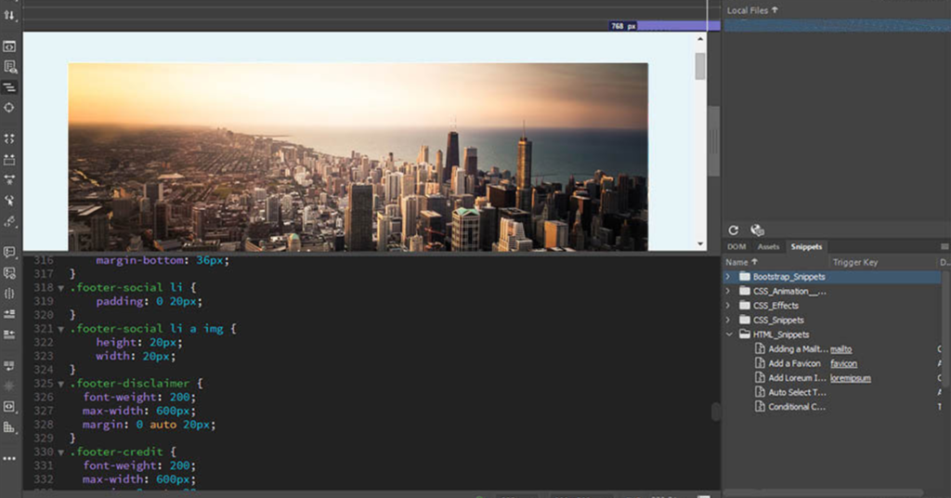
Task: Click the mailto trigger key link
Action: tap(840, 349)
